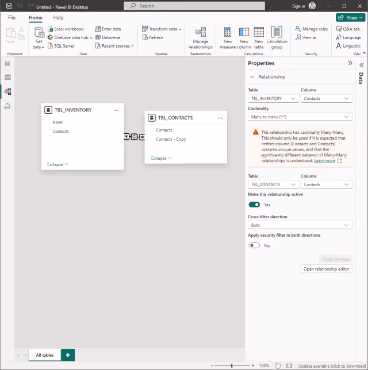Open Q&A setup
Viewport: 368px width, 370px height.
(348, 29)
